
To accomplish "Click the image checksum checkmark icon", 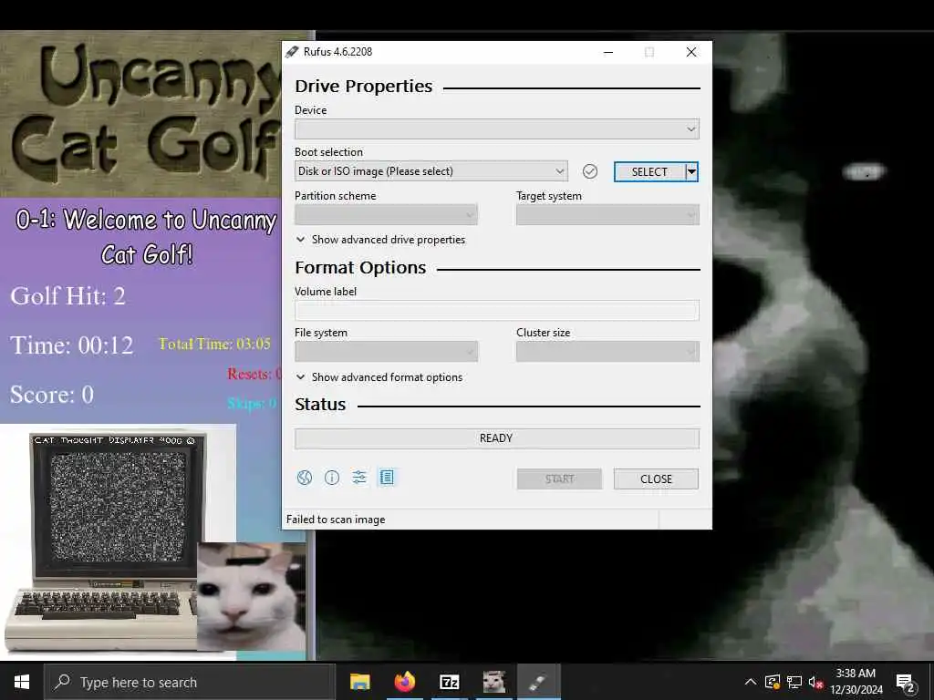I will tap(590, 171).
